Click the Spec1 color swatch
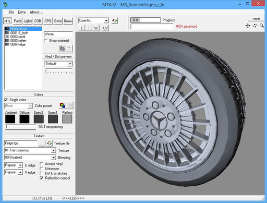Screen dimensions: 267x203 53,119
